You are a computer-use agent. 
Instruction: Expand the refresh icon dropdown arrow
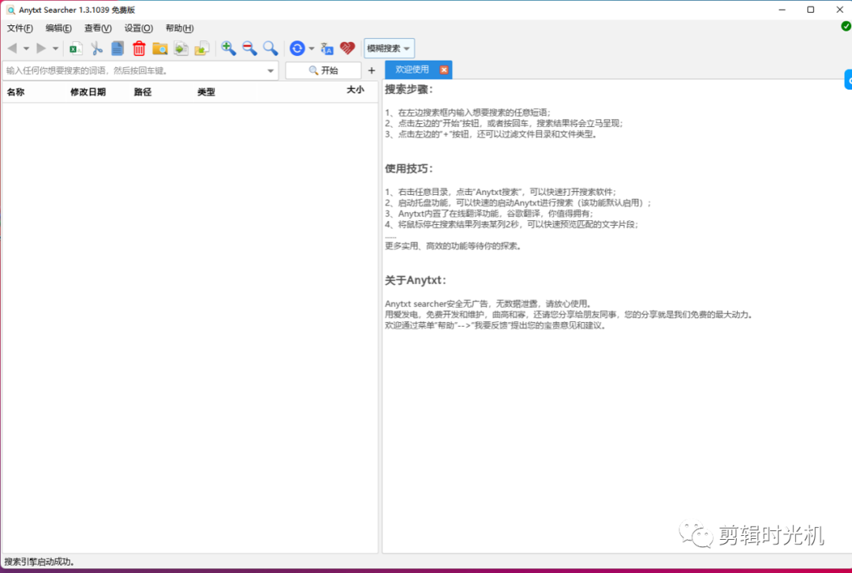click(312, 49)
